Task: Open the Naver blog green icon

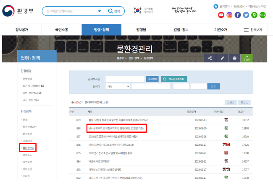Action: click(262, 15)
